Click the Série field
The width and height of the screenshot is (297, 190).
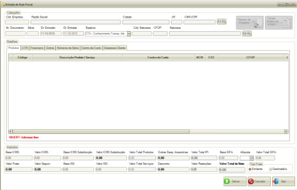click(x=33, y=34)
